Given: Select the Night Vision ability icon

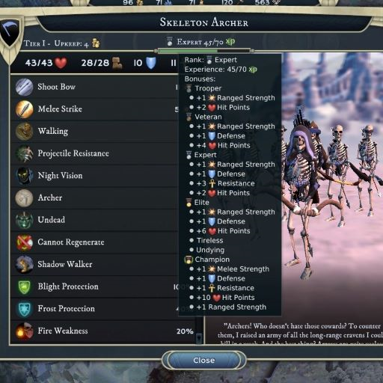Looking at the screenshot, I should tap(24, 176).
